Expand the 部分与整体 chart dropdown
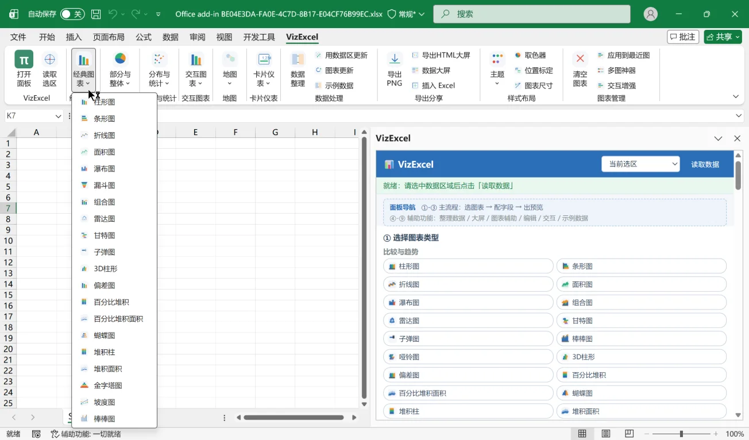749x440 pixels. [120, 70]
